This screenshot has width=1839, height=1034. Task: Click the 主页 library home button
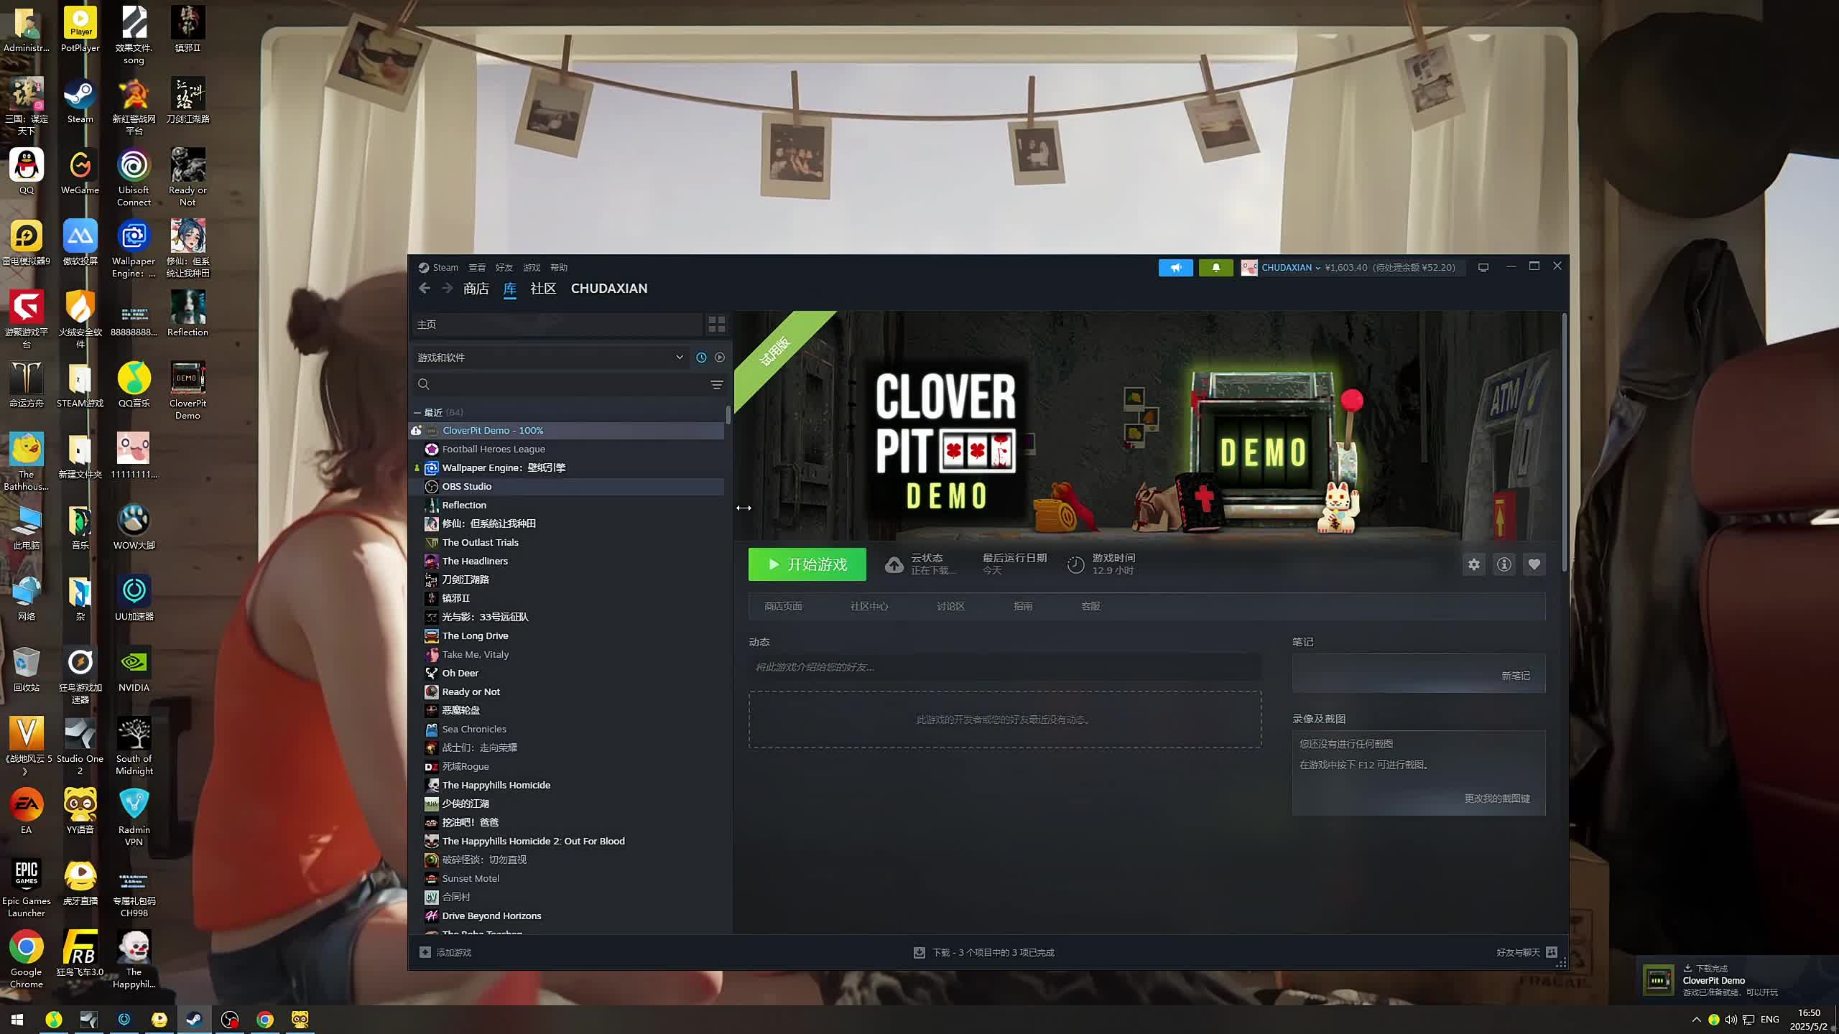point(557,325)
